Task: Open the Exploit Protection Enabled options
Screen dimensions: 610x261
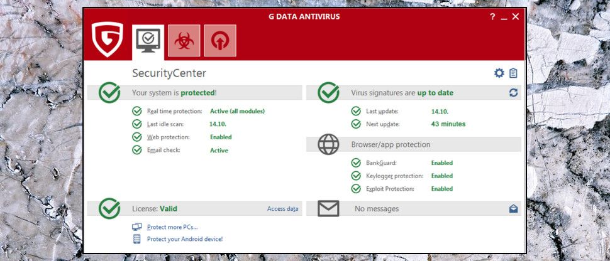Action: [x=441, y=189]
